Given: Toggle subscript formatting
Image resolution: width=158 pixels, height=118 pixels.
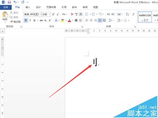Looking at the screenshot, I should point(46,21).
